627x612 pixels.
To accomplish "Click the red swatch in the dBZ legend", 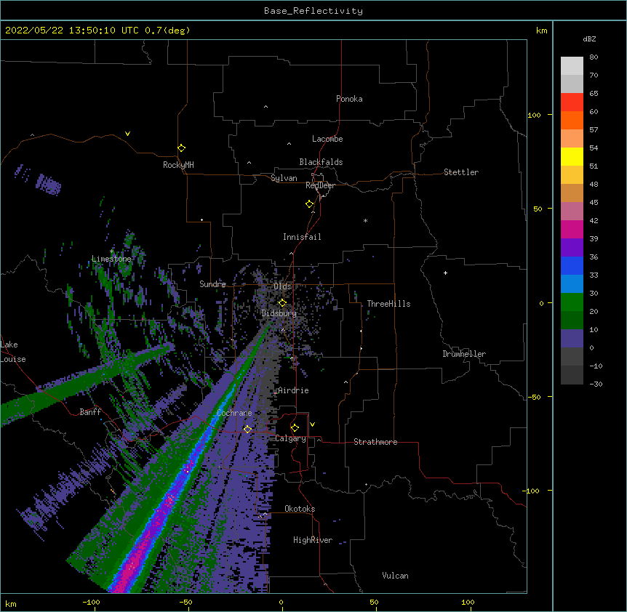I will click(572, 102).
